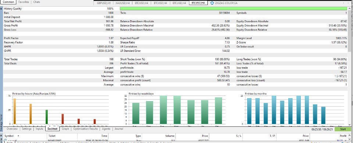Click the S / L column header

pyautogui.click(x=226, y=136)
